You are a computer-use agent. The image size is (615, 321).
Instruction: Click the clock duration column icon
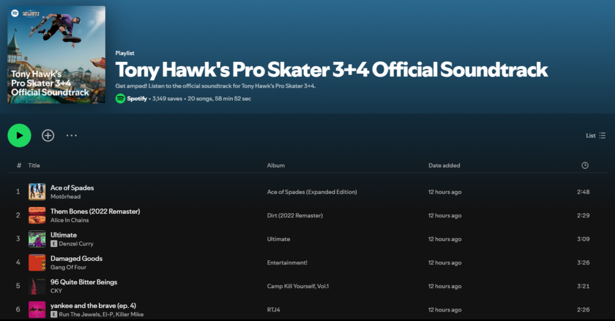coord(585,166)
